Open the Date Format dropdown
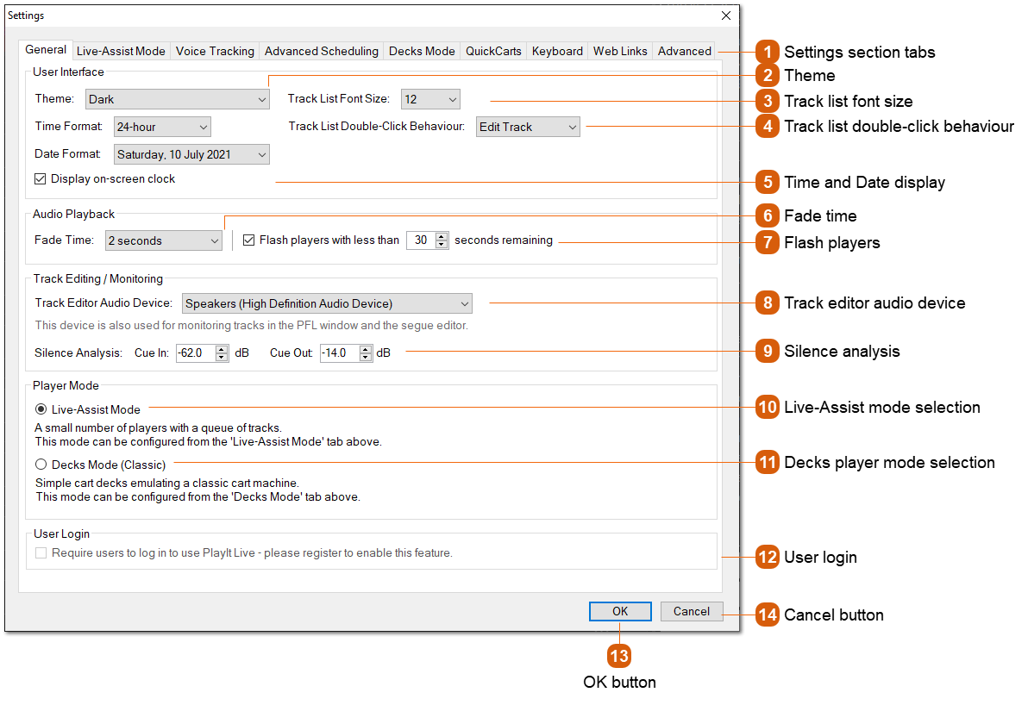This screenshot has height=705, width=1028. coord(191,154)
